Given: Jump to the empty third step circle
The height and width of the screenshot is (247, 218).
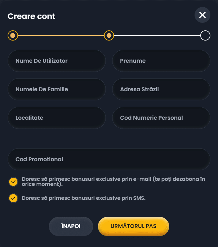Looking at the screenshot, I should pos(205,35).
